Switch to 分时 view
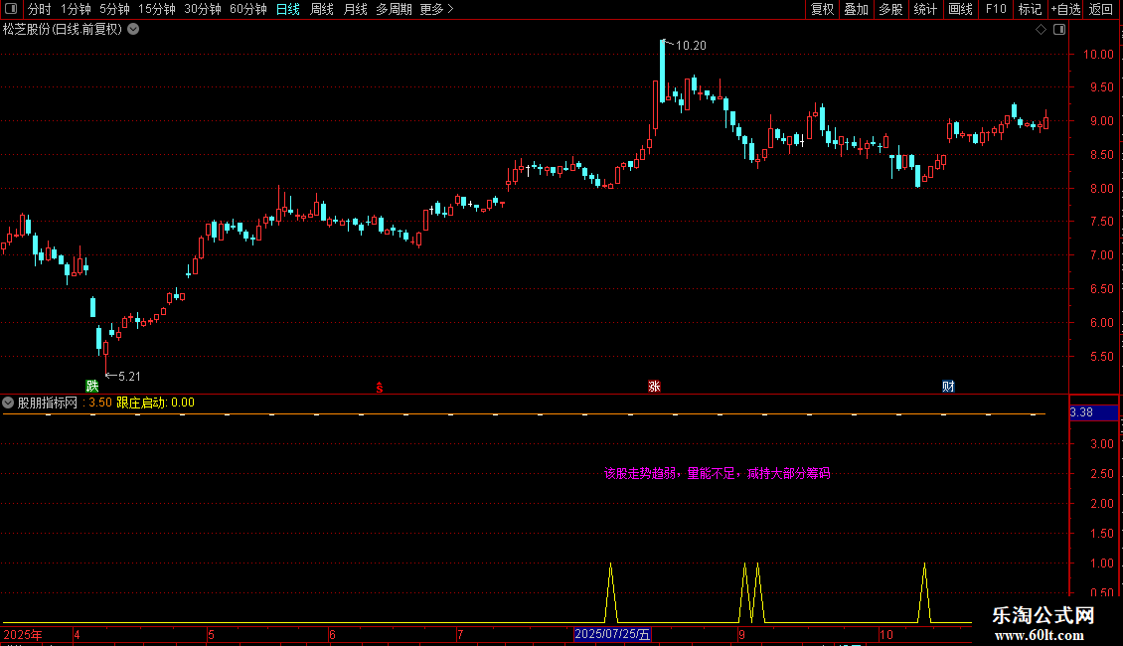Screen dimensions: 1123x646 40,9
